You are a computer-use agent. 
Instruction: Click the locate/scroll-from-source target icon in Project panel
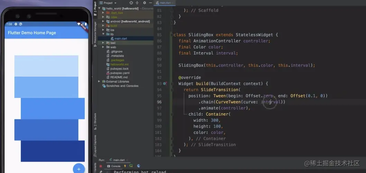coord(131,3)
